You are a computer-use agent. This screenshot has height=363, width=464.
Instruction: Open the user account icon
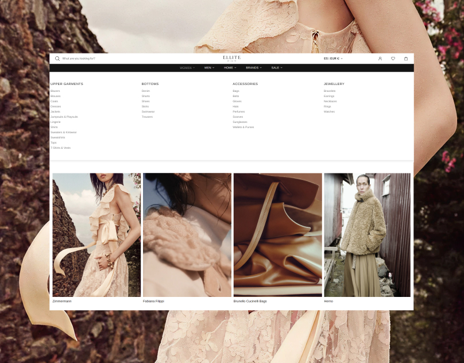(x=380, y=59)
